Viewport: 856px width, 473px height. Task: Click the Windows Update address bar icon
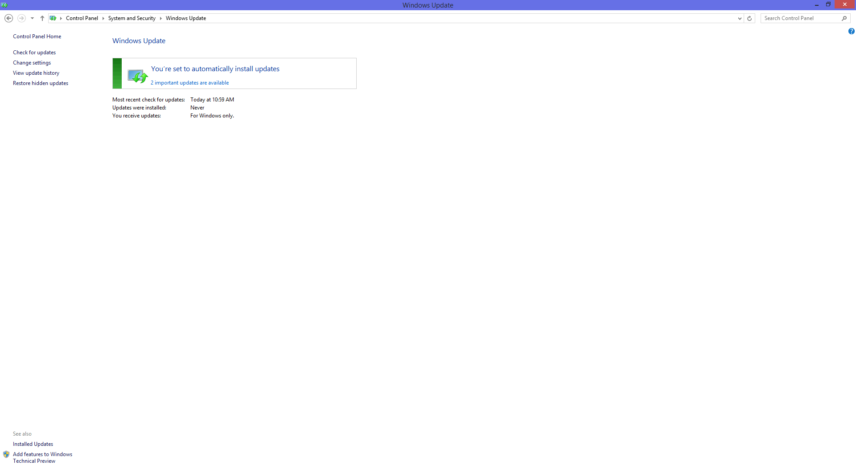[53, 18]
